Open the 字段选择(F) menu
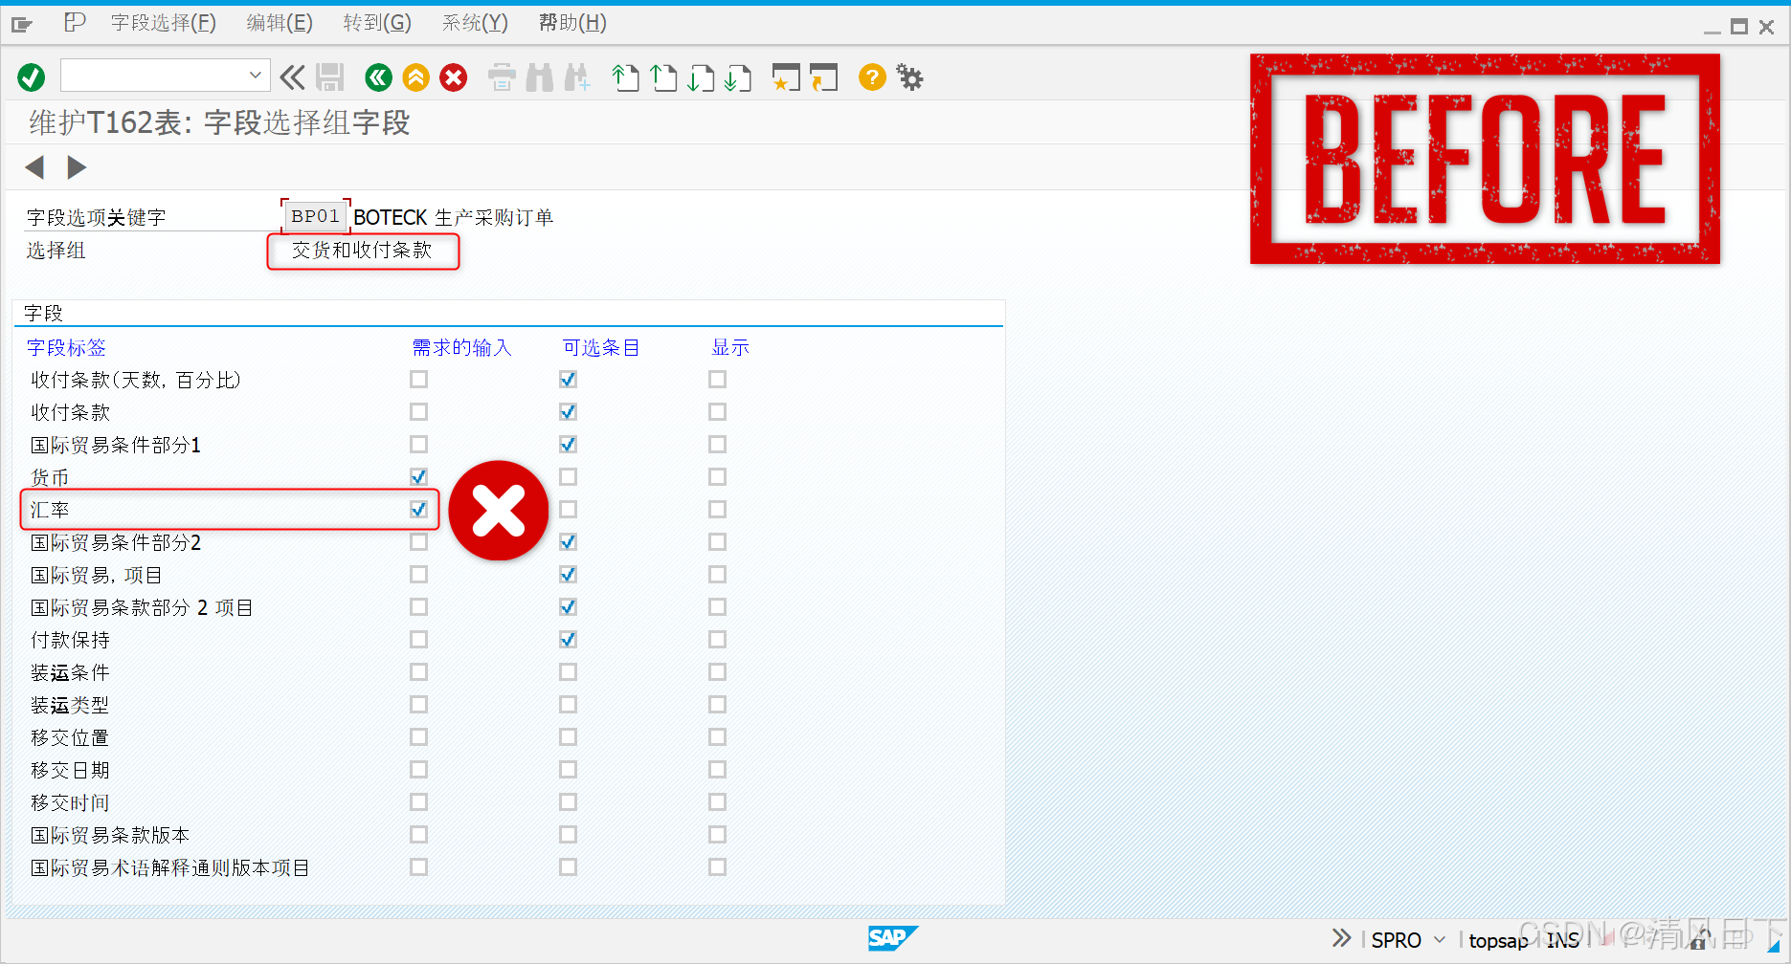Viewport: 1791px width, 964px height. [x=163, y=22]
